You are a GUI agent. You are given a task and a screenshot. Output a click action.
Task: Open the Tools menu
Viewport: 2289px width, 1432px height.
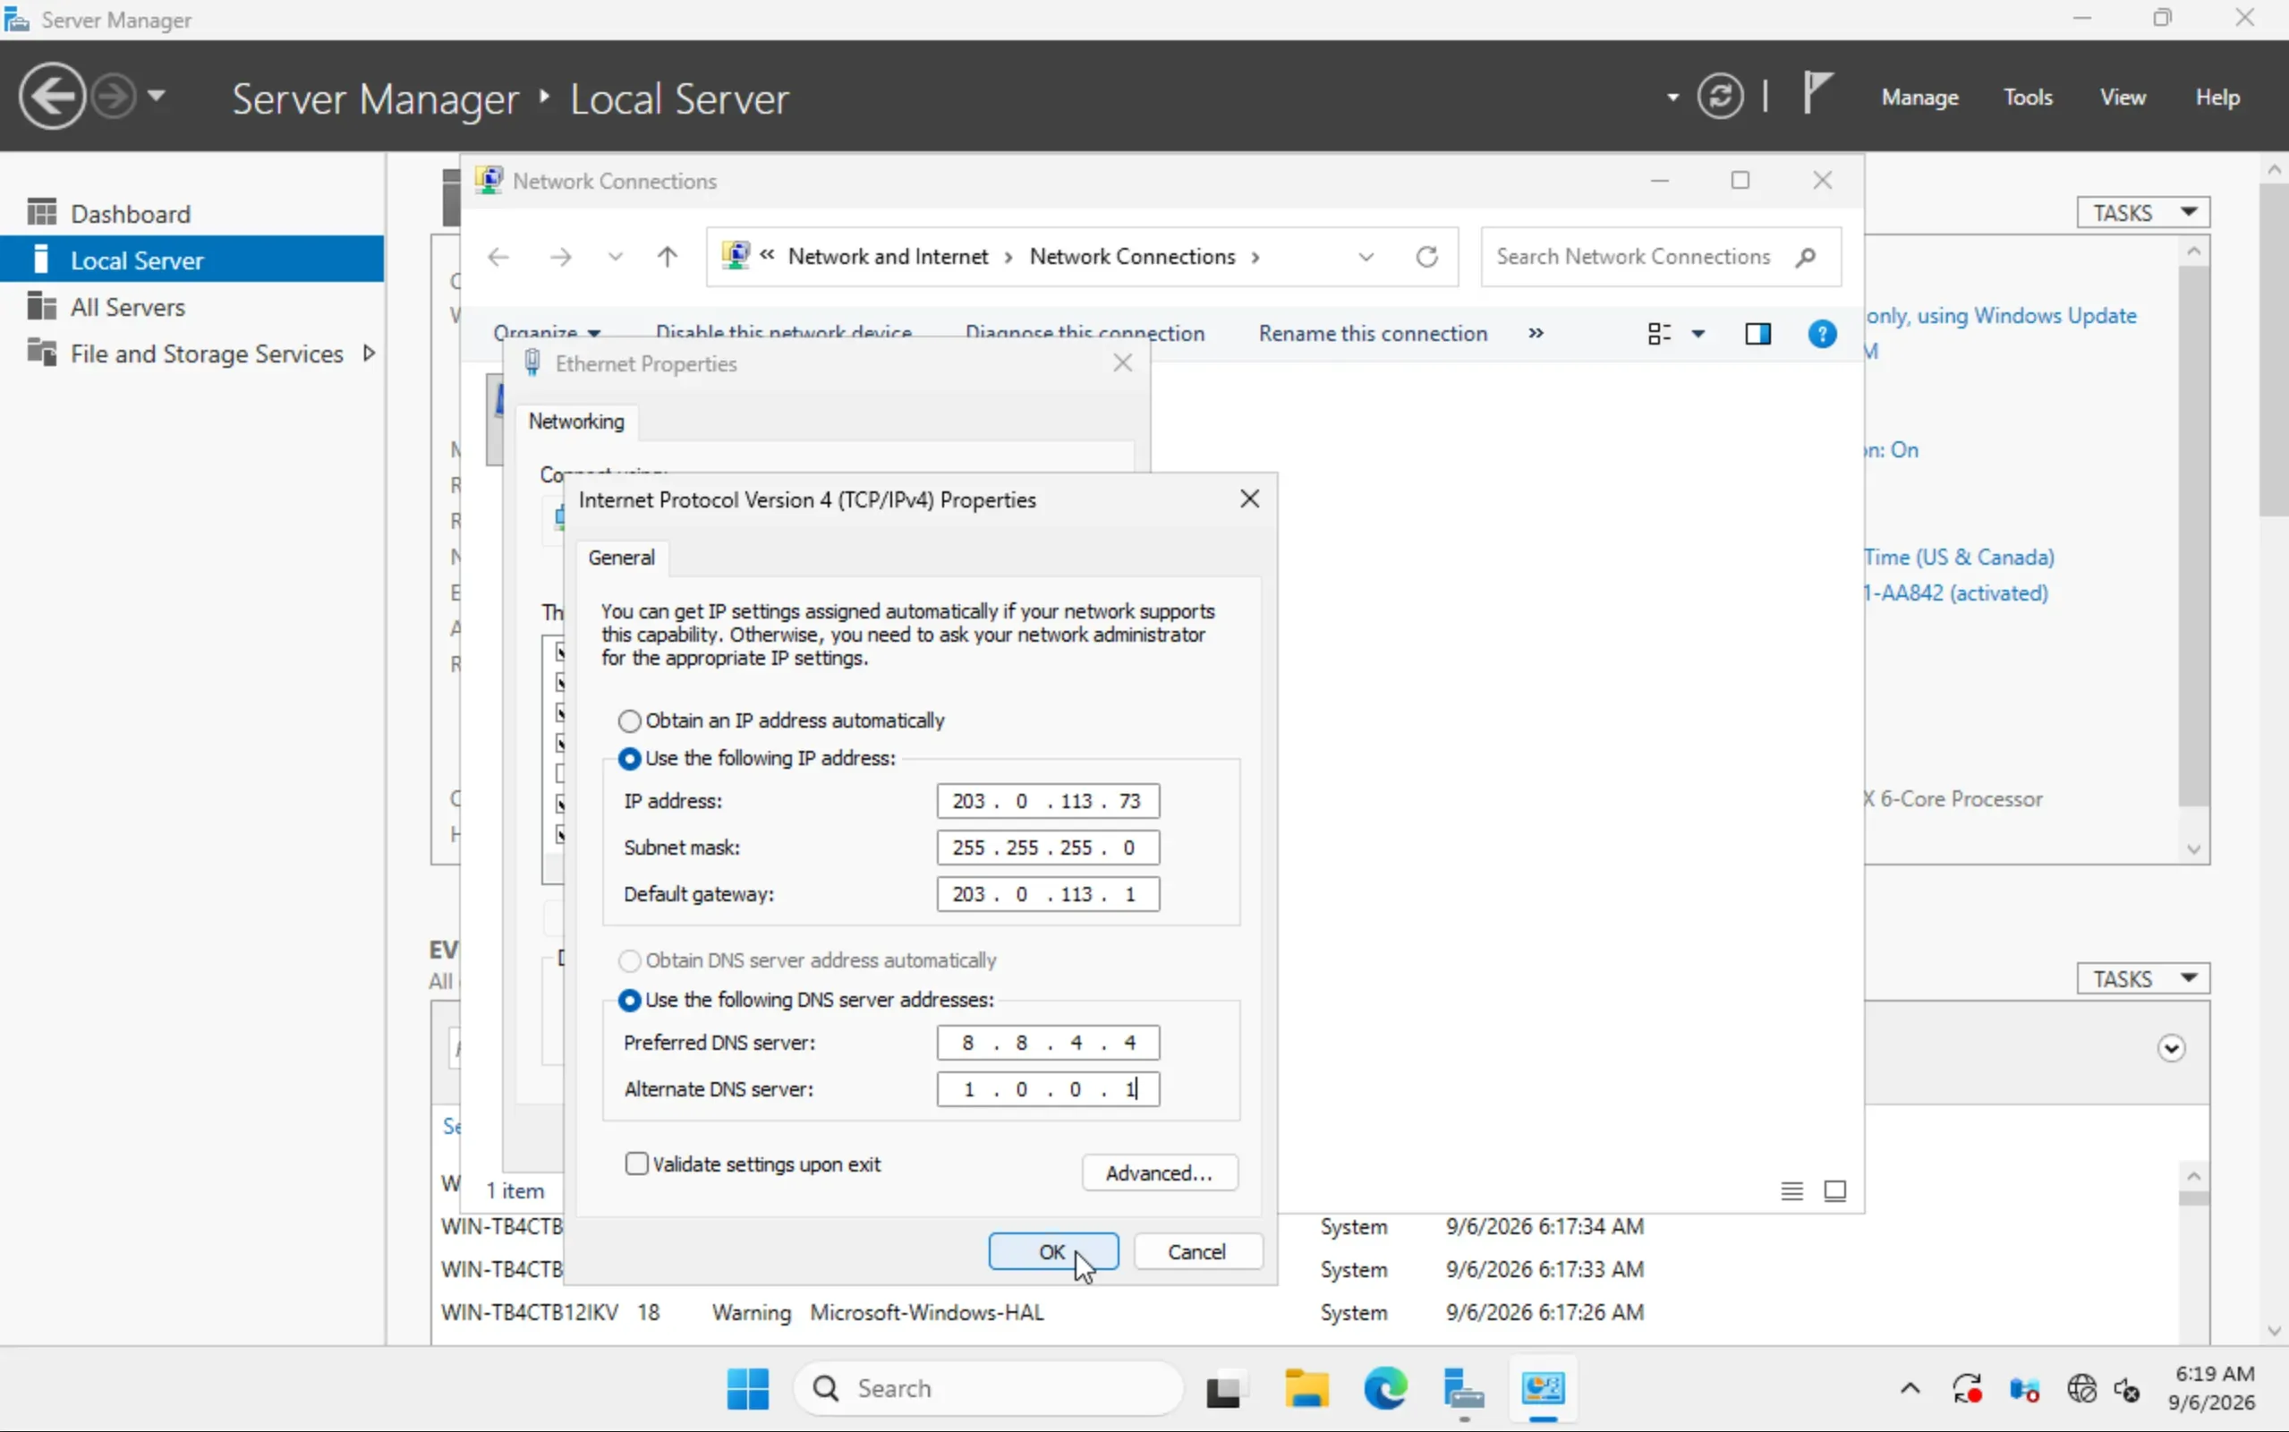pos(2028,98)
